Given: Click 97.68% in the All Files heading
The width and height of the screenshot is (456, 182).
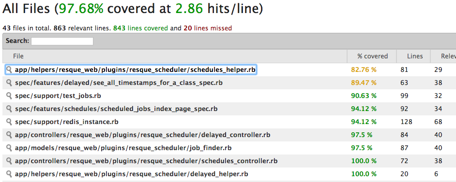Looking at the screenshot, I should point(81,9).
